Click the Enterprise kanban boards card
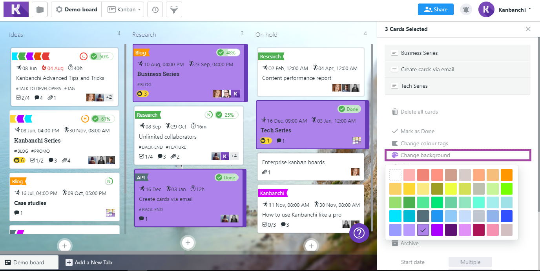The width and height of the screenshot is (540, 271). 311,166
